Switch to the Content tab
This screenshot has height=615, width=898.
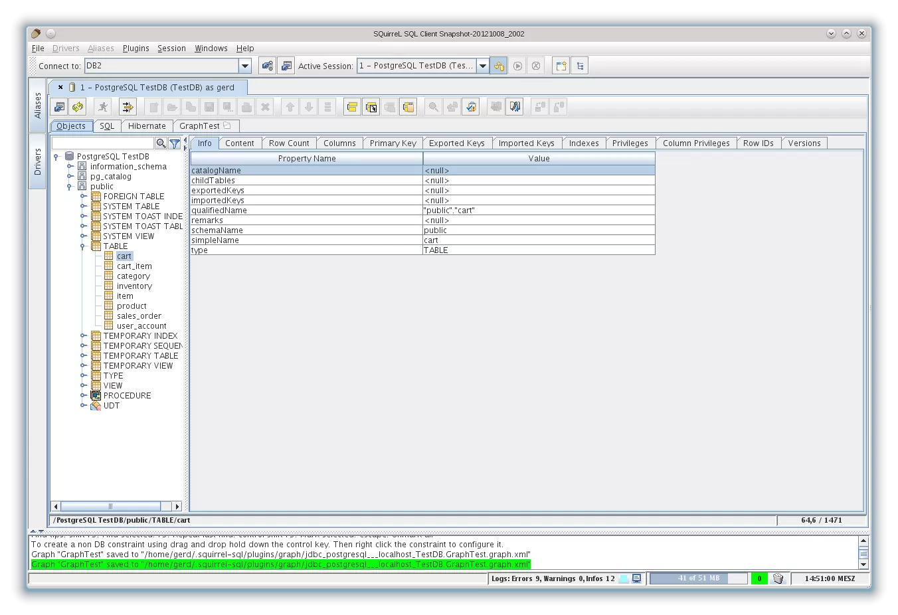point(240,143)
